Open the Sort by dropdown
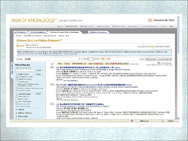This screenshot has width=188, height=141. click(x=159, y=59)
